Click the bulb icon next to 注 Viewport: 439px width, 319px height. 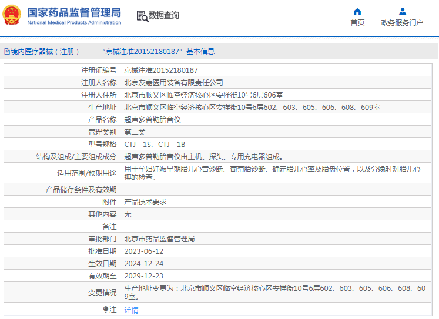(x=106, y=309)
